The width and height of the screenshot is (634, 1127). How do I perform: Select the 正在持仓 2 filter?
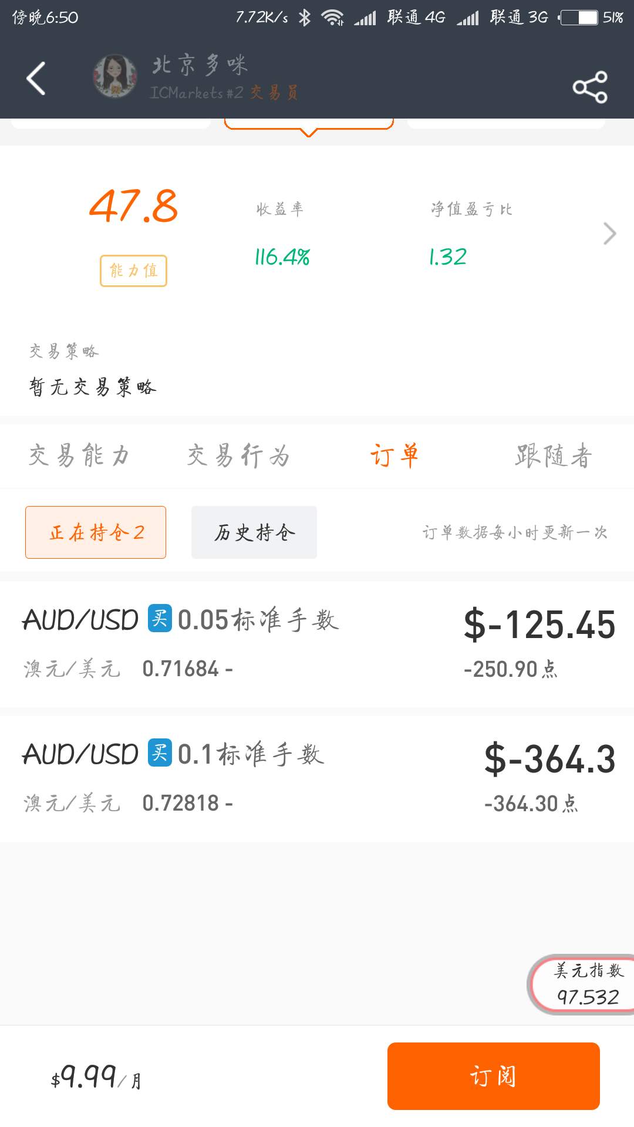(x=96, y=532)
